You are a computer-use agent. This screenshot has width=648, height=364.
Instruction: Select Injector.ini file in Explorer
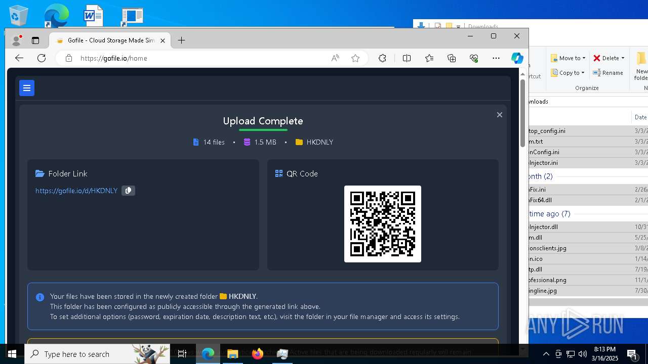tap(588, 163)
